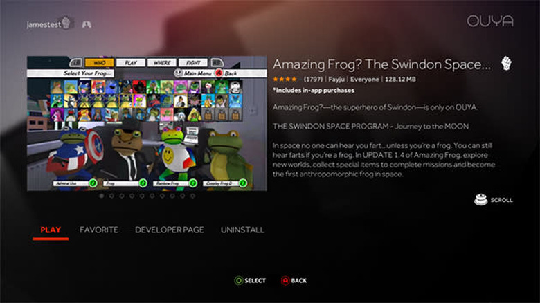
Task: Open the Amazing Frog screenshot preview
Action: coord(147,123)
